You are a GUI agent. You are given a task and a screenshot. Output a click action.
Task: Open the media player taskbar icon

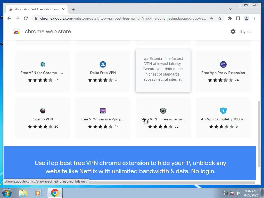pyautogui.click(x=38, y=193)
